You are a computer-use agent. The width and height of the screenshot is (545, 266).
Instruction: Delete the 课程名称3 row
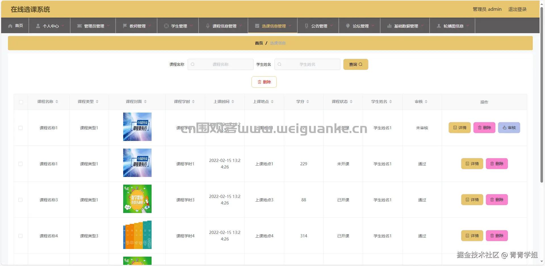pyautogui.click(x=497, y=200)
